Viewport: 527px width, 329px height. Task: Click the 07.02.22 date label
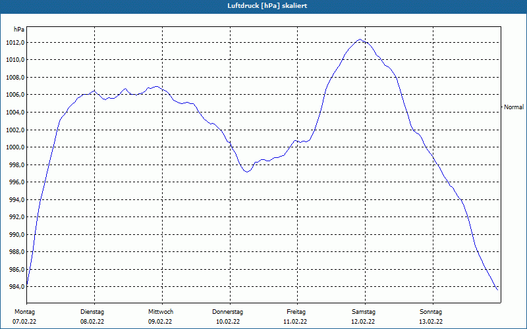[24, 322]
